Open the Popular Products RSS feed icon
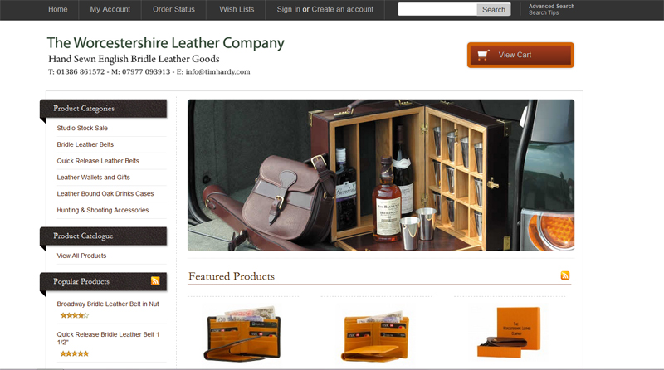This screenshot has width=664, height=370. pos(155,280)
